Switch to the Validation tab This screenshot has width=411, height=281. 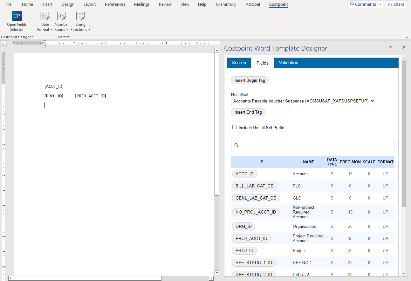pyautogui.click(x=288, y=63)
